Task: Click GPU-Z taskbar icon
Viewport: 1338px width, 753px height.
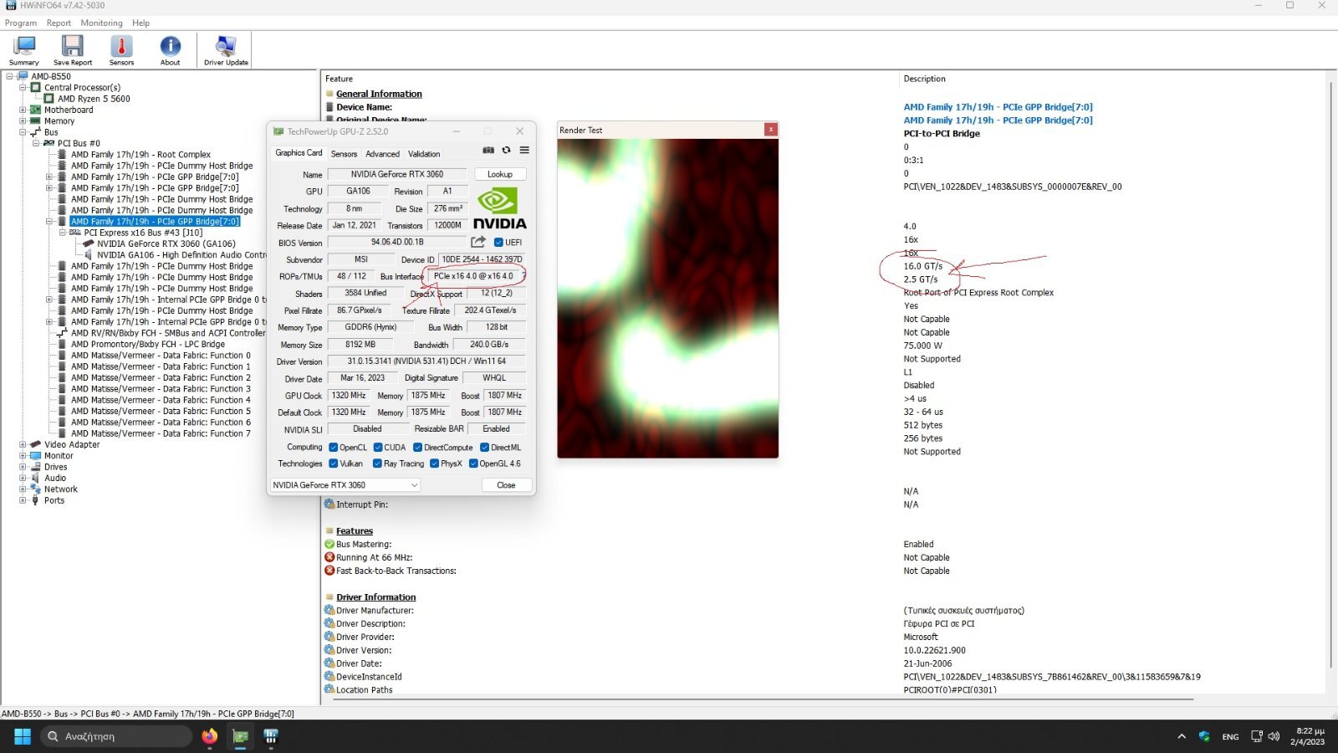Action: pyautogui.click(x=241, y=736)
